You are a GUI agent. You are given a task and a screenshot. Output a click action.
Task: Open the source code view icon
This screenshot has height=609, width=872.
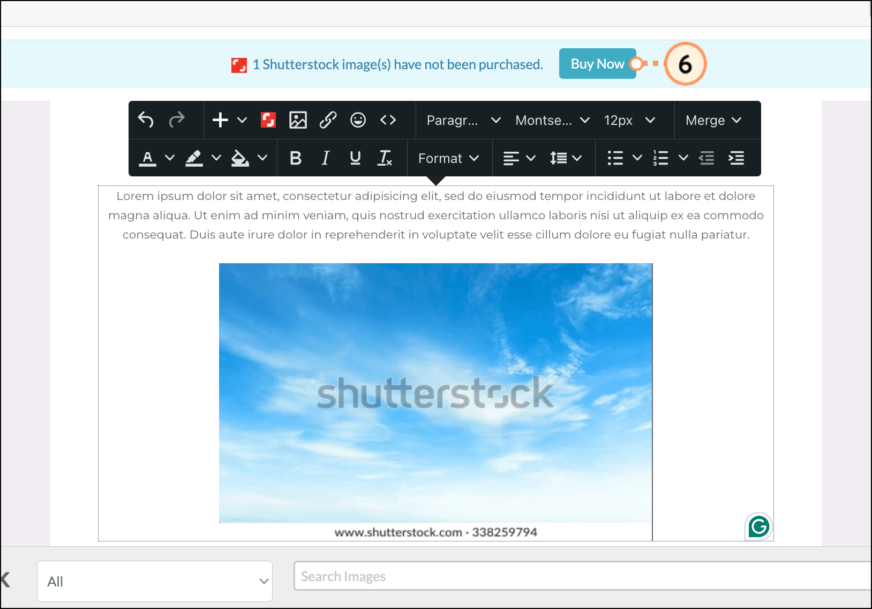click(388, 120)
